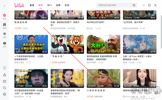The height and width of the screenshot is (100, 162).
Task: Open uploader 沫子瞪片 profile
Action: [93, 63]
